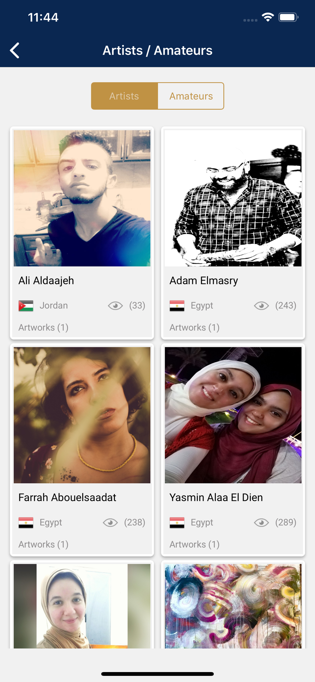The image size is (315, 682).
Task: Switch to the Amateurs tab
Action: (x=191, y=96)
